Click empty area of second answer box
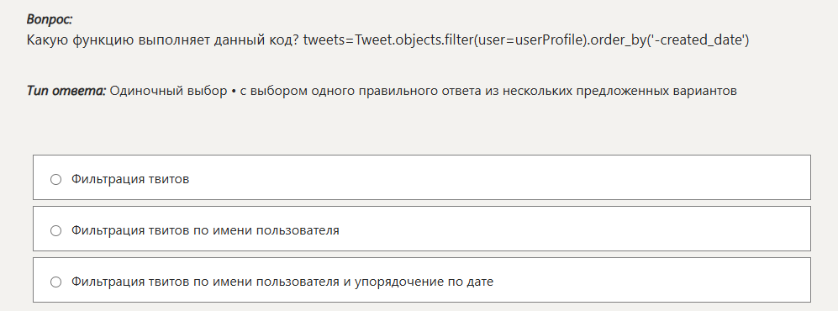 tap(572, 229)
